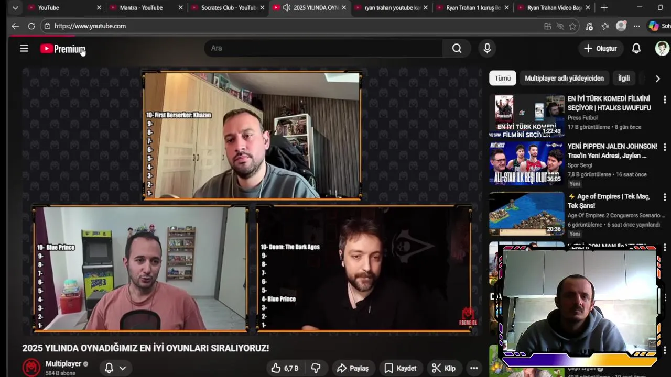Open the EN İYİ TÜRK KOMEDİ FİLMİNİ title

[x=609, y=103]
